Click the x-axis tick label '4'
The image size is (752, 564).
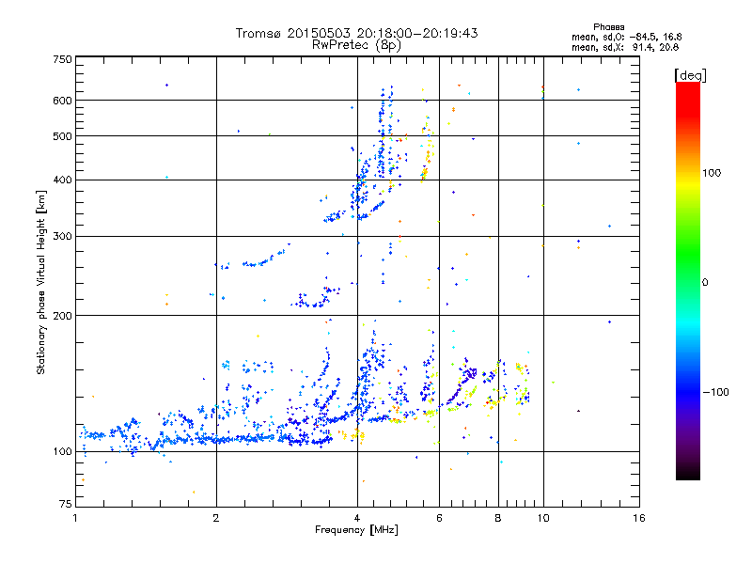pyautogui.click(x=357, y=518)
